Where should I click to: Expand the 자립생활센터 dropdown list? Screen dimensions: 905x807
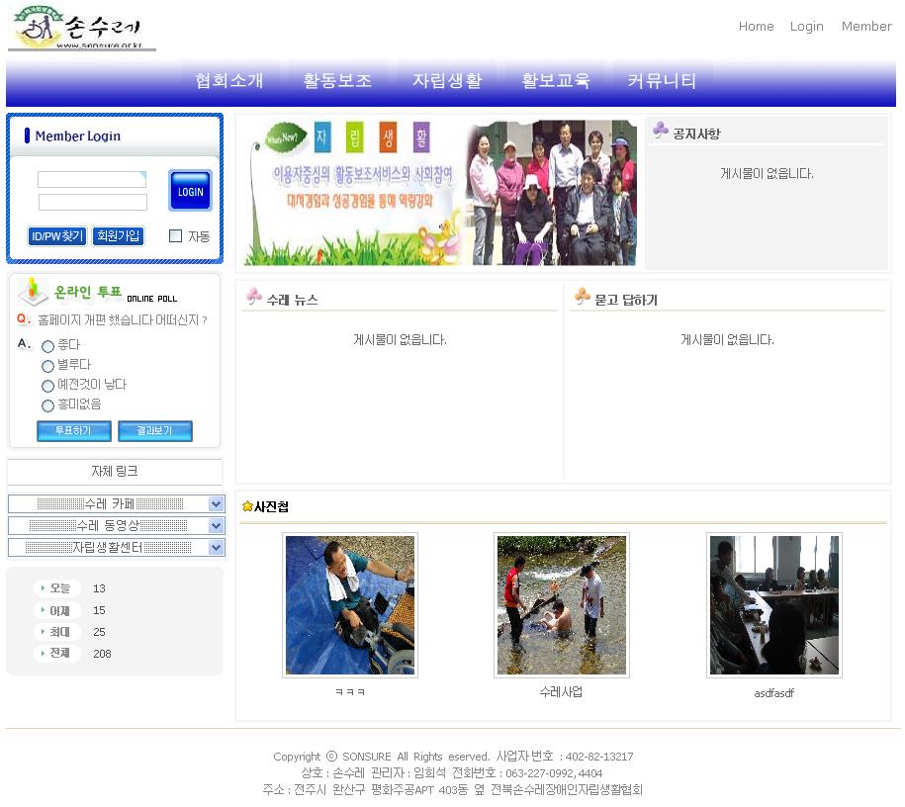(x=216, y=548)
